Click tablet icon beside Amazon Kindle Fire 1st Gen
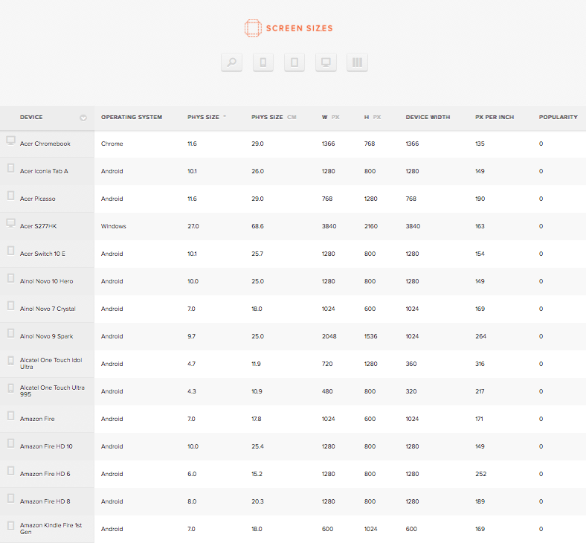Image resolution: width=586 pixels, height=543 pixels. click(x=11, y=526)
